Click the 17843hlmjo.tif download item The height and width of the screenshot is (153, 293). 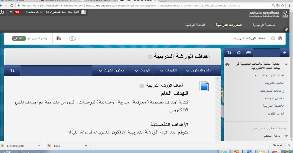pyautogui.click(x=15, y=146)
